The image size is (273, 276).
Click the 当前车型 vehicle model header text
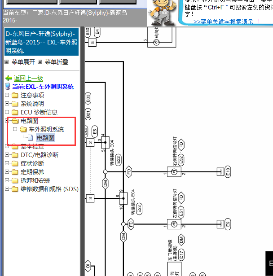point(65,17)
